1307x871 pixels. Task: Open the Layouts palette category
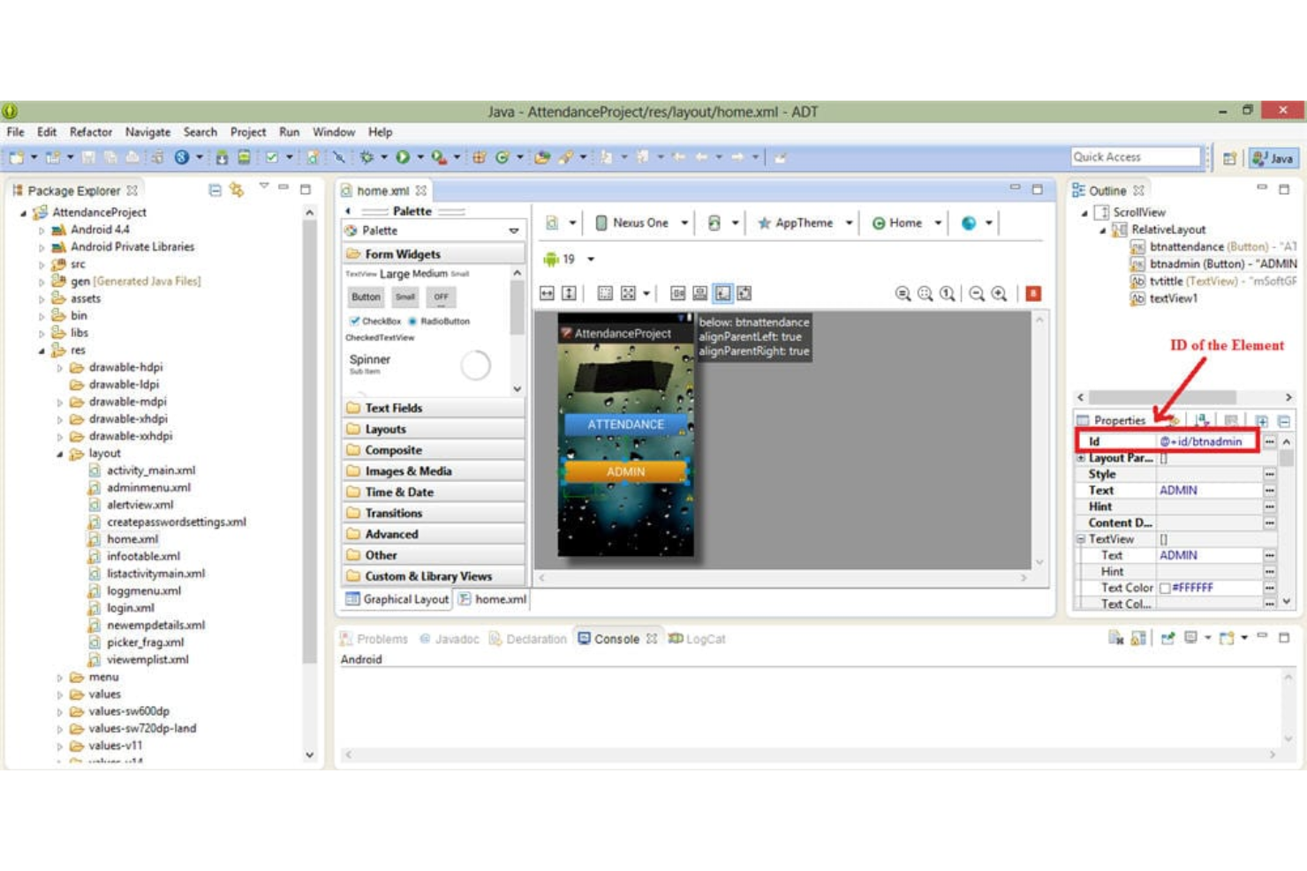434,429
